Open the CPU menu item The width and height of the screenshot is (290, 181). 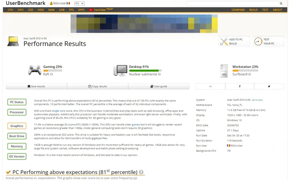(10, 10)
